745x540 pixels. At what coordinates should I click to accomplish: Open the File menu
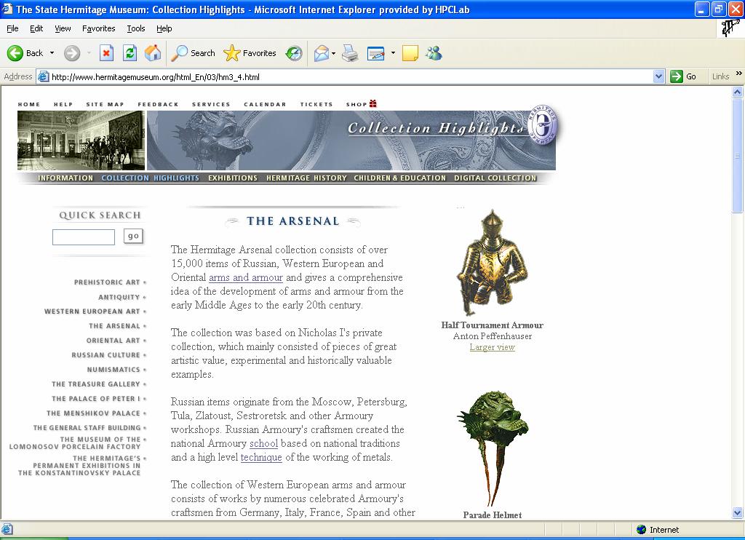click(x=13, y=28)
